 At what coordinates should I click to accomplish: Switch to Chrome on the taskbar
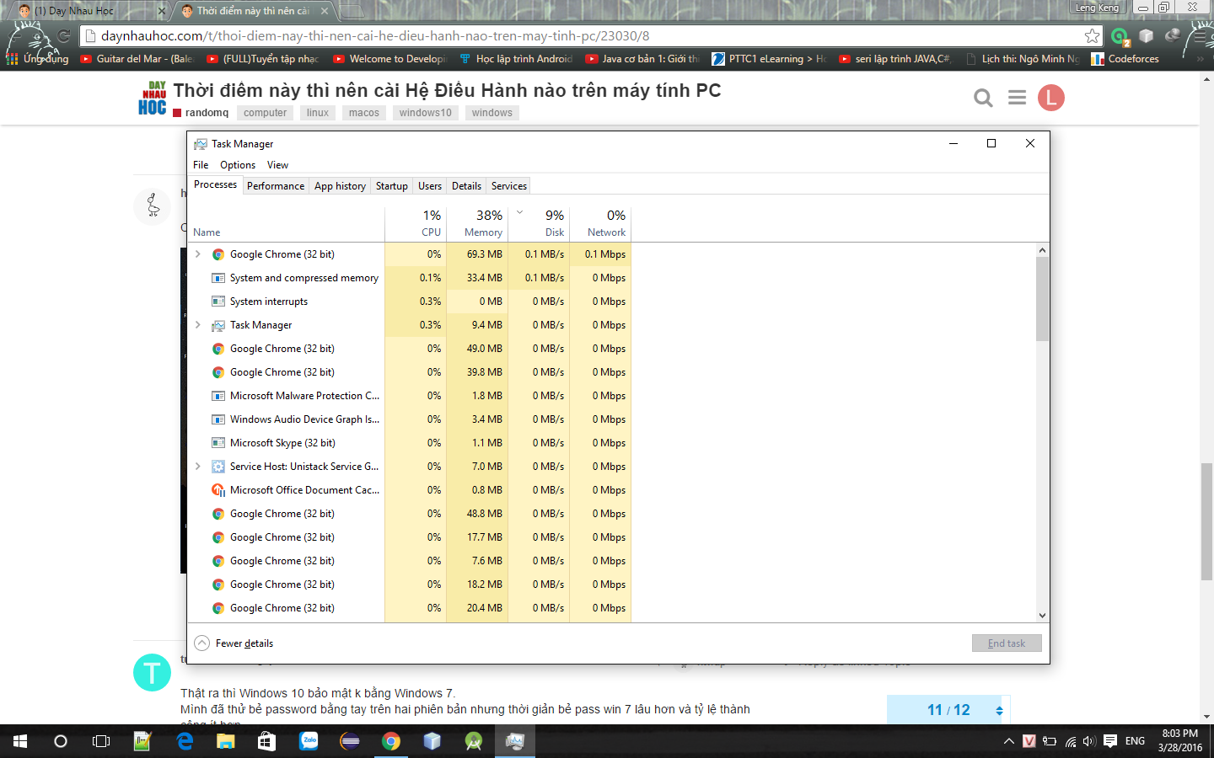[391, 741]
